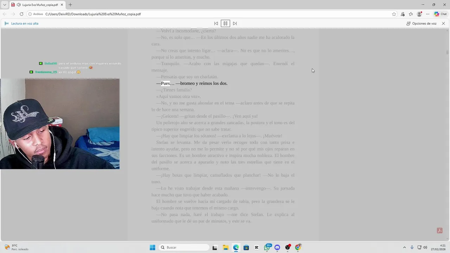Viewport: 450px width, 253px height.
Task: Open the read aloud toolbar icon in address bar
Action: pos(403,14)
